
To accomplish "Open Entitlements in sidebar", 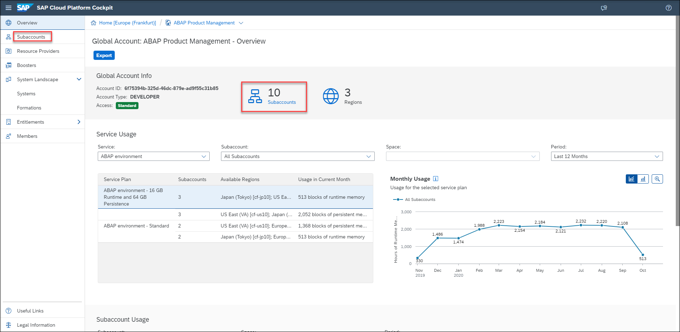I will coord(30,122).
